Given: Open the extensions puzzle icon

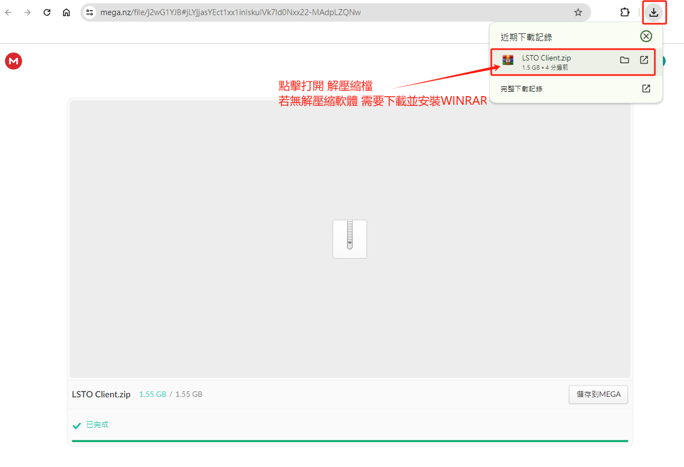Looking at the screenshot, I should [625, 12].
